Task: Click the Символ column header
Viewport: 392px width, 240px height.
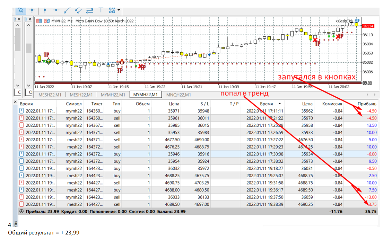Action: pos(73,104)
